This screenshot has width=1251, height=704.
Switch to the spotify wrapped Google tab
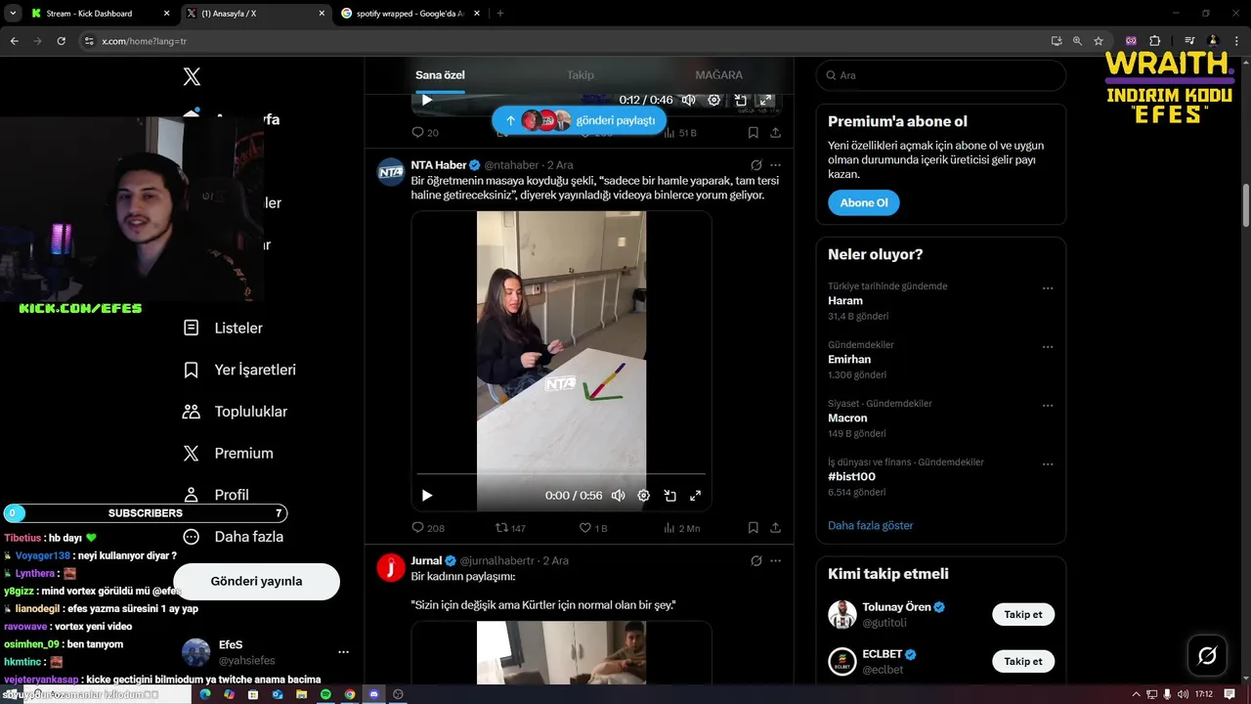pos(410,14)
